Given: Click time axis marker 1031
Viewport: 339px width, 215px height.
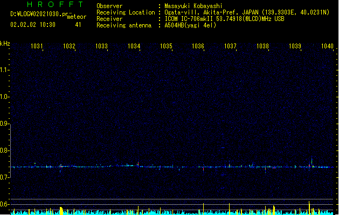Looking at the screenshot, I should click(x=37, y=46).
